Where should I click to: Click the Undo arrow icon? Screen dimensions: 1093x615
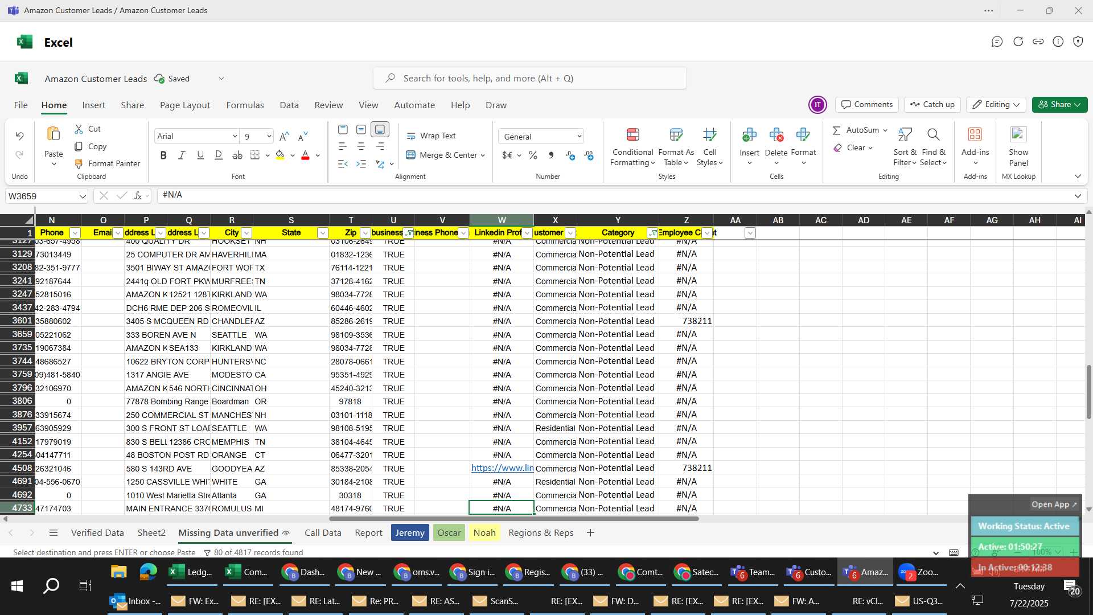coord(19,136)
